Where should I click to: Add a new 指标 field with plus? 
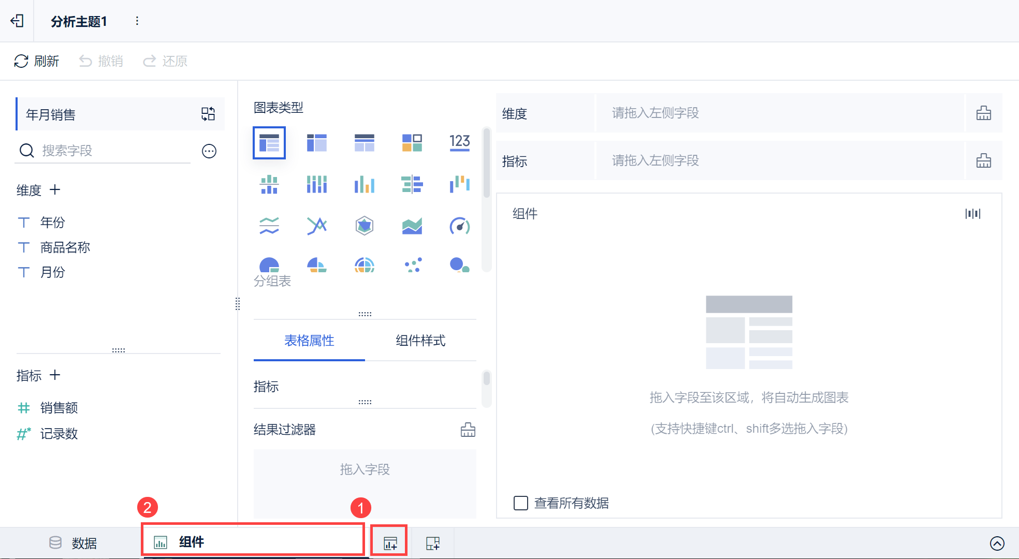click(55, 375)
